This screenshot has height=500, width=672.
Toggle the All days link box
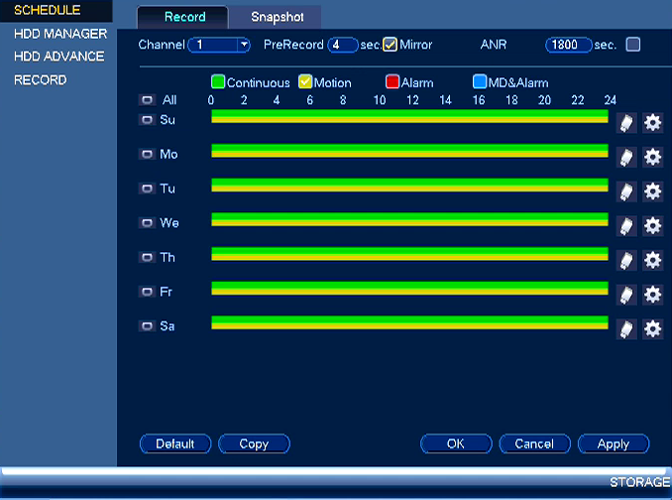click(147, 100)
